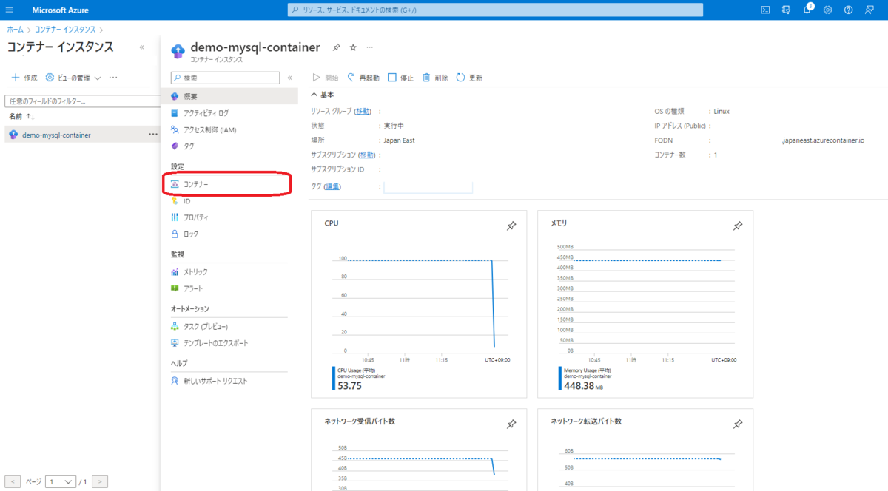This screenshot has width=888, height=491.
Task: Collapse the 基本 essentials section
Action: tap(323, 95)
